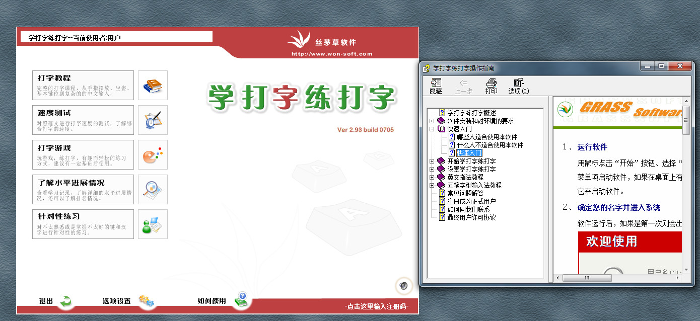Open the 选项 dropdown in help toolbar

518,87
